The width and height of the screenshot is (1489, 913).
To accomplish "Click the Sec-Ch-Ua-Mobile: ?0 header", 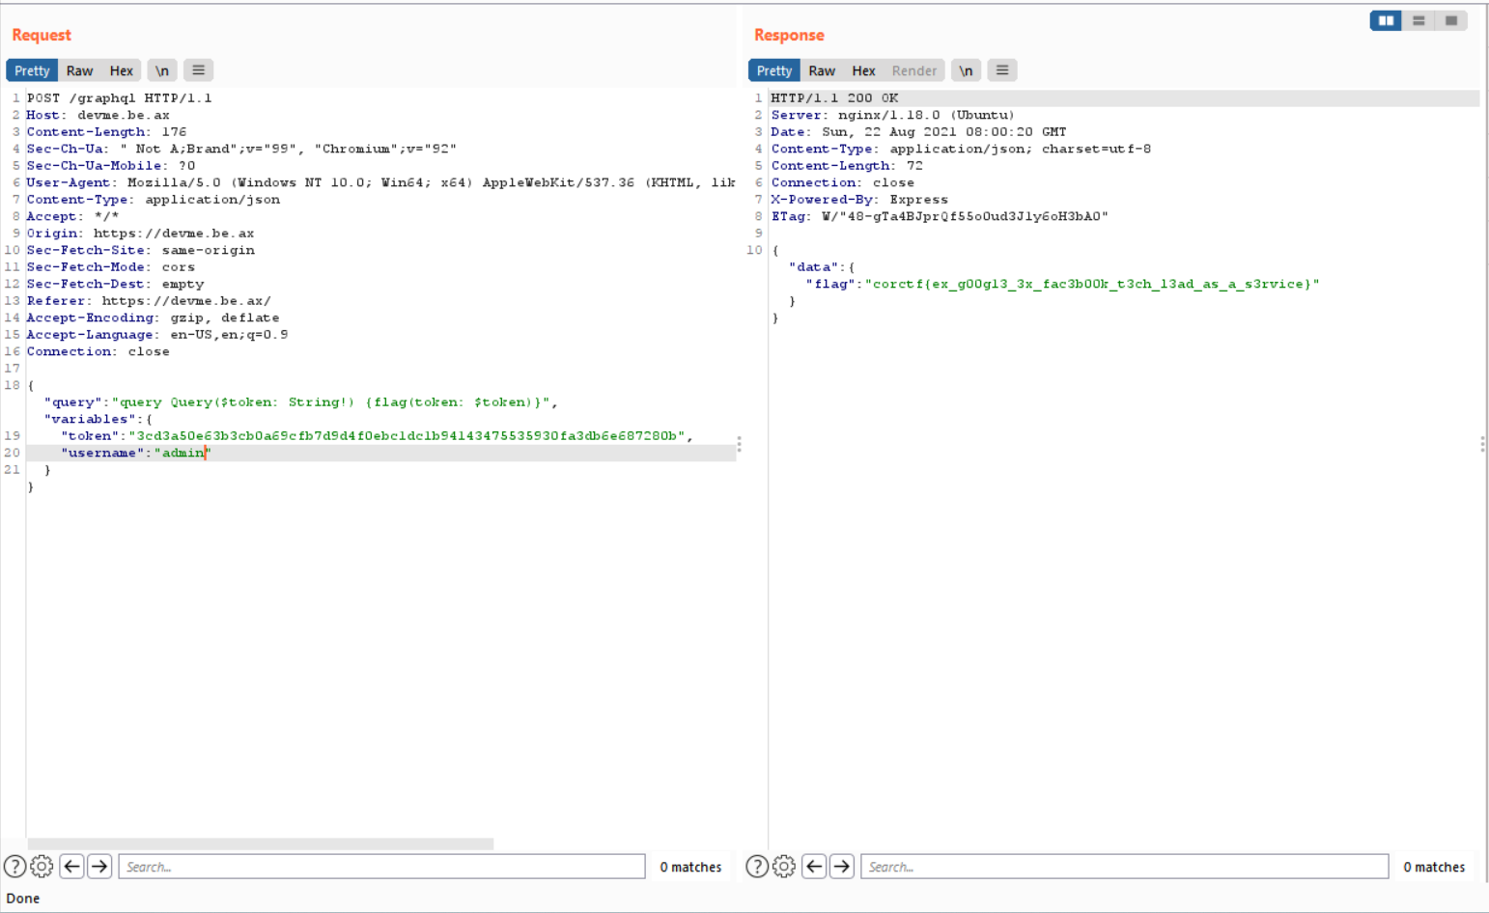I will pyautogui.click(x=111, y=166).
